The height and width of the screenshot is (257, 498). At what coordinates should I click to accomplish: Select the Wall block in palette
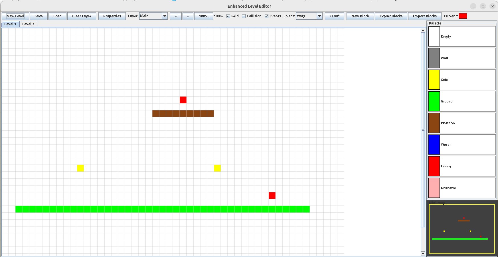(462, 58)
